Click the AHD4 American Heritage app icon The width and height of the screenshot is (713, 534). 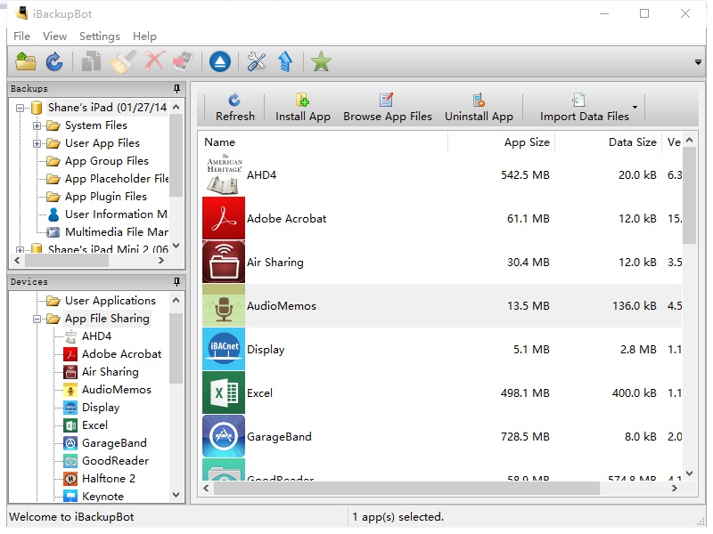pyautogui.click(x=224, y=174)
